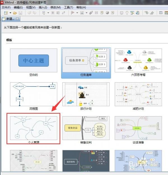
Task: Click the Drill up icon
Action: (x=152, y=13)
